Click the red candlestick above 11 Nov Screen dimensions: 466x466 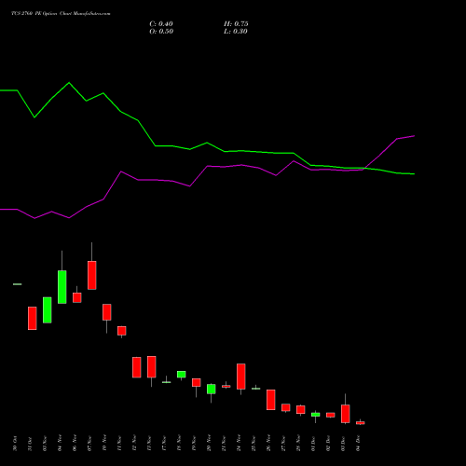point(122,331)
